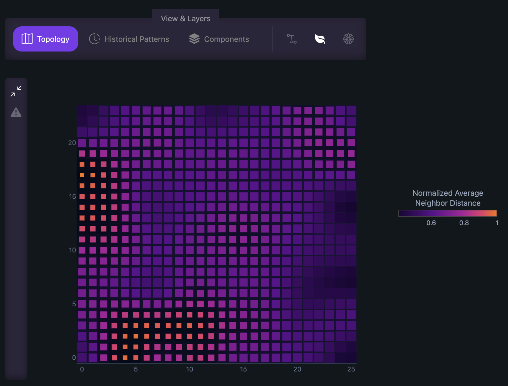Toggle the leaf layer icon
The image size is (508, 386).
point(320,39)
